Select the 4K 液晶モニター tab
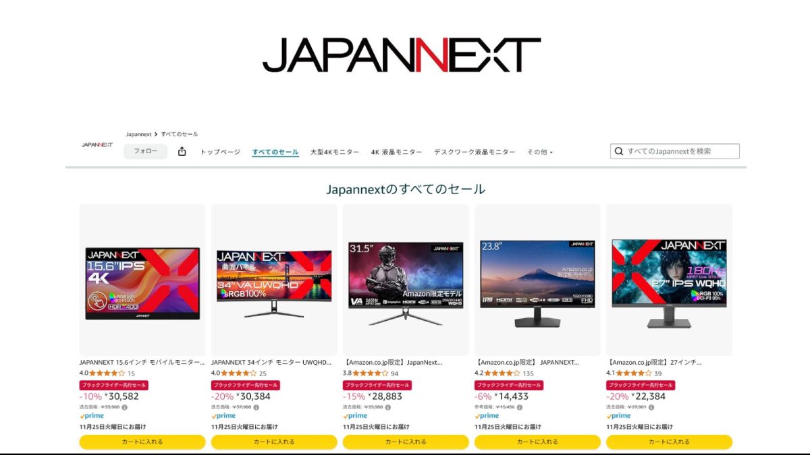The image size is (810, 455). (x=397, y=152)
